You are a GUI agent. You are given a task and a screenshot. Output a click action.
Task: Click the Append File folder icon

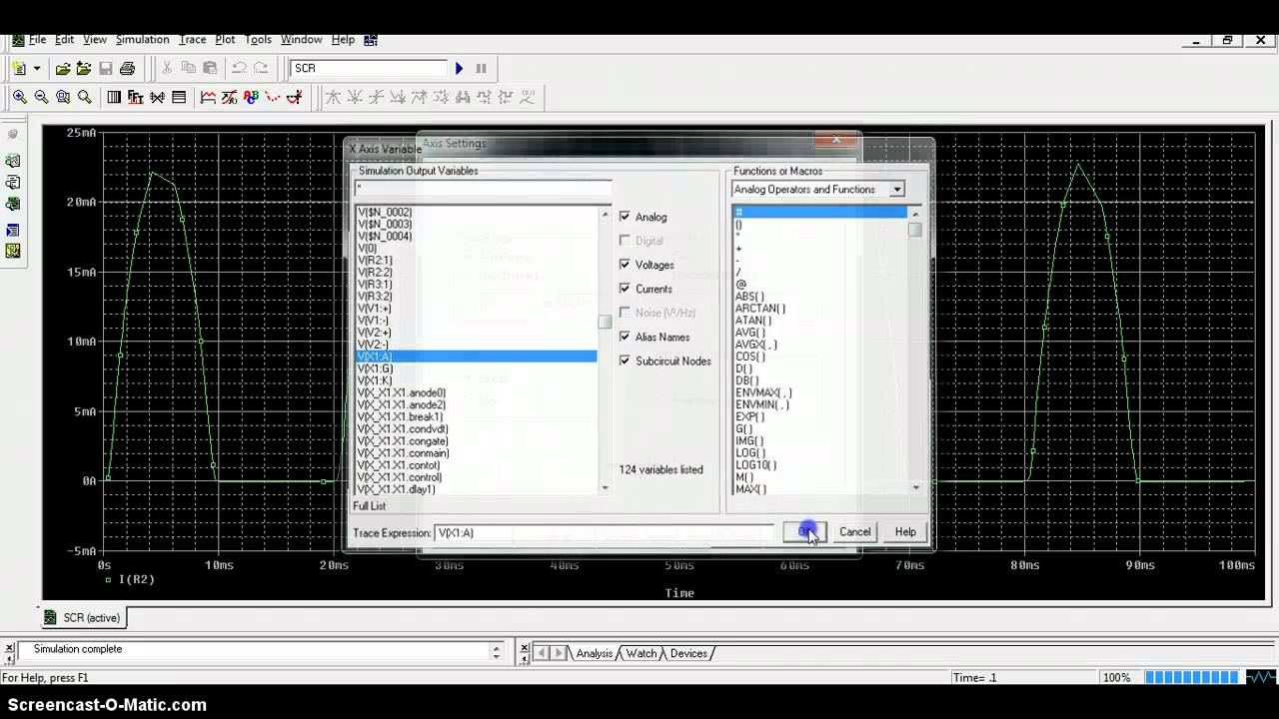point(84,68)
